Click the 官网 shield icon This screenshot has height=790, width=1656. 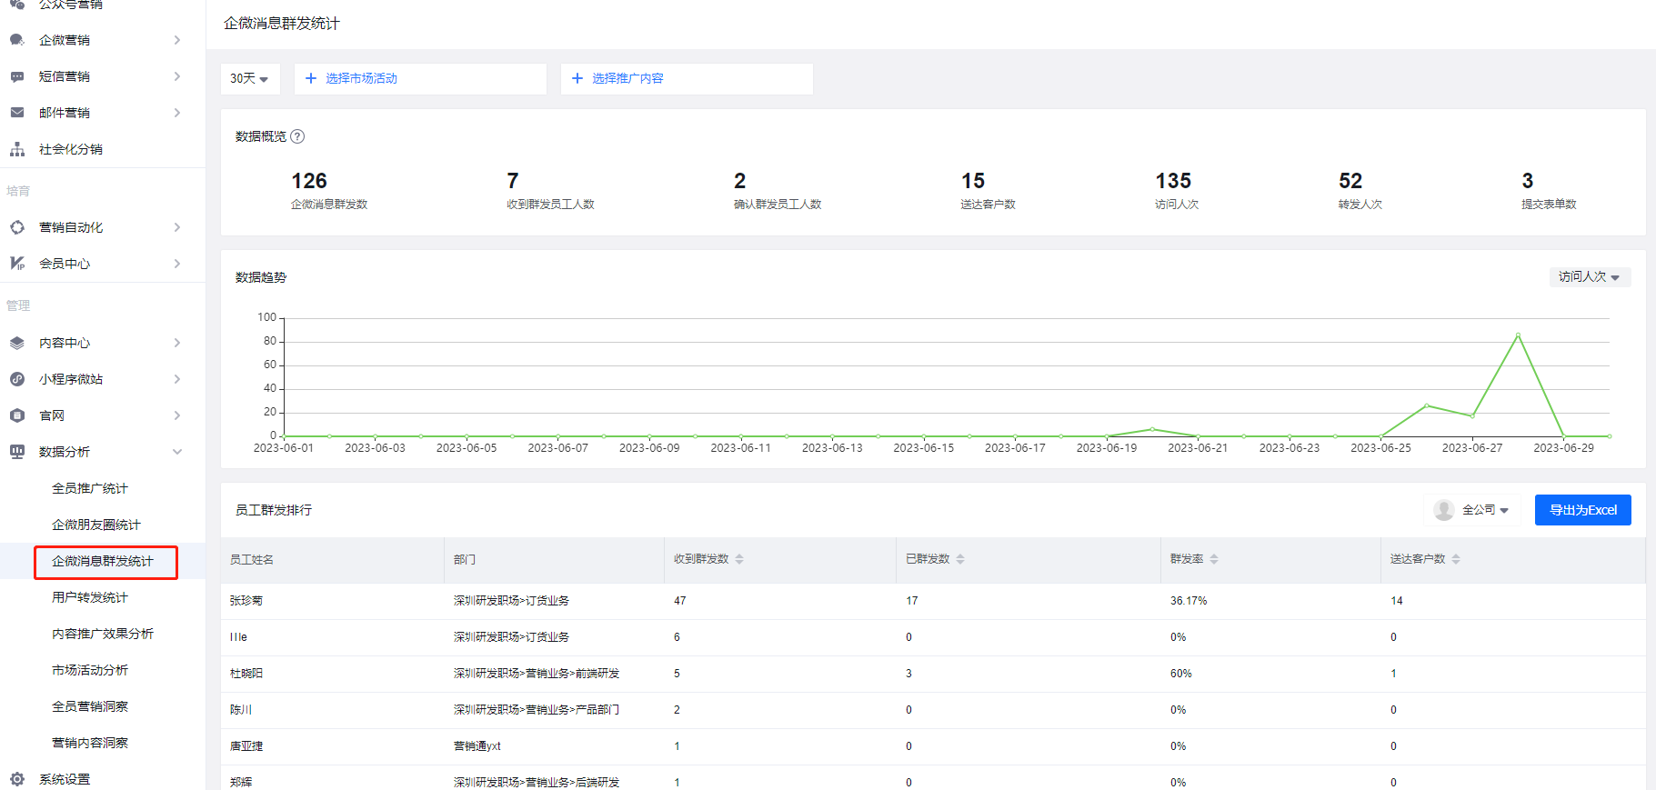tap(17, 415)
